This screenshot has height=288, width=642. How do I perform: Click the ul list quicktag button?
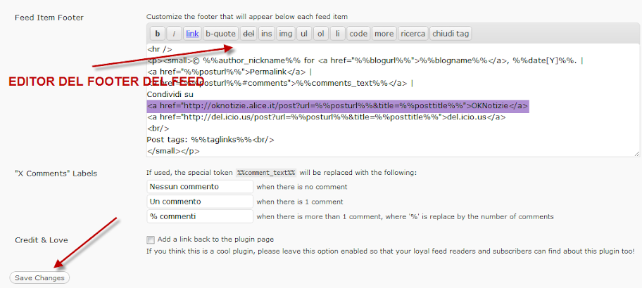(x=304, y=34)
